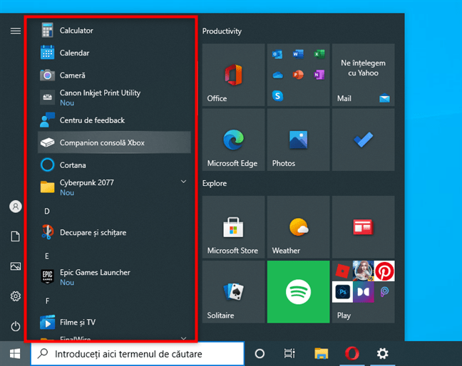
Task: Jump to letter D section header
Action: (47, 211)
